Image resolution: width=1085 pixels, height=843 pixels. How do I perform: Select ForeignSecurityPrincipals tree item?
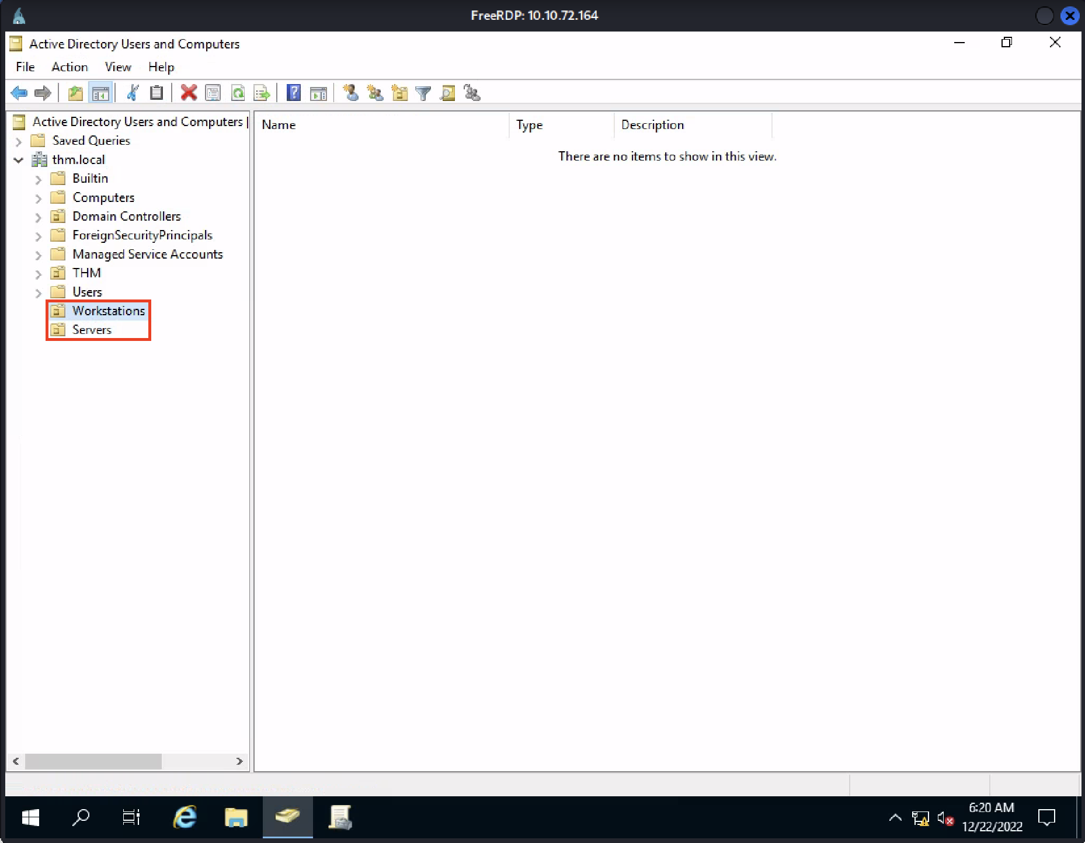pos(142,235)
